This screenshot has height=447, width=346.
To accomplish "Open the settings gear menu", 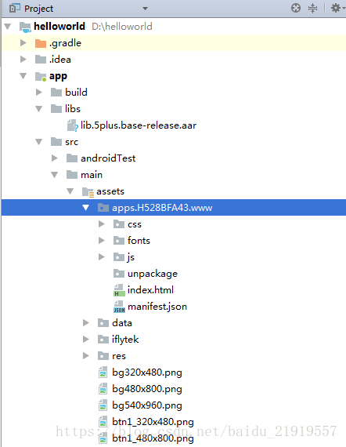I will (336, 8).
